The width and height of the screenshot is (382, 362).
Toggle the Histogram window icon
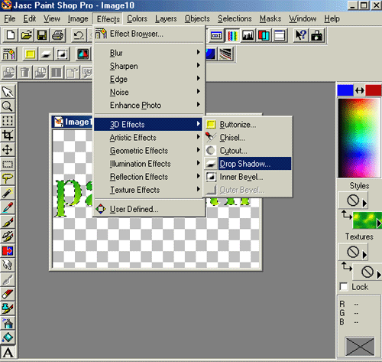tap(248, 35)
